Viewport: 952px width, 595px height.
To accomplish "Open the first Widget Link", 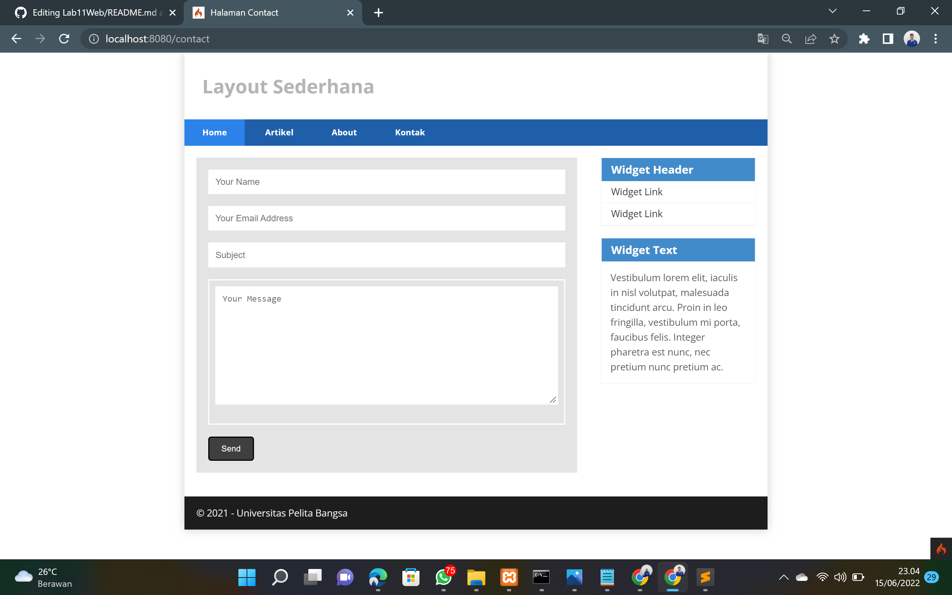I will pyautogui.click(x=637, y=192).
